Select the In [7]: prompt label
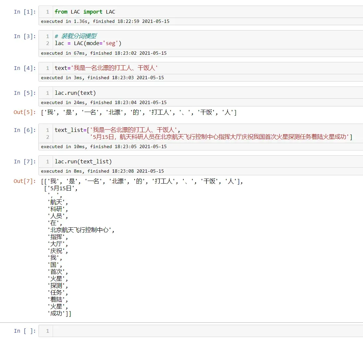The height and width of the screenshot is (339, 363). 25,161
